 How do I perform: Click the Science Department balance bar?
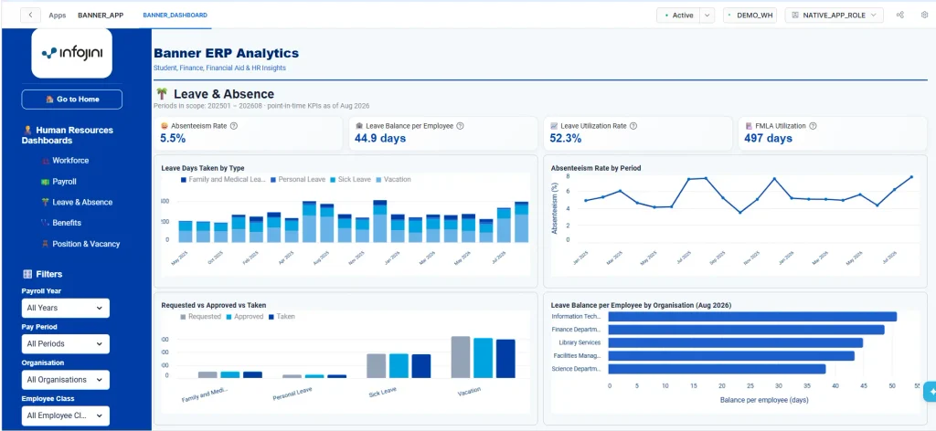click(x=717, y=369)
